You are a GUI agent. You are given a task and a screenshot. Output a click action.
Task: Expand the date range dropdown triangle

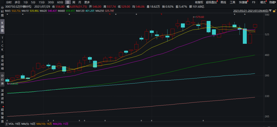point(270,11)
